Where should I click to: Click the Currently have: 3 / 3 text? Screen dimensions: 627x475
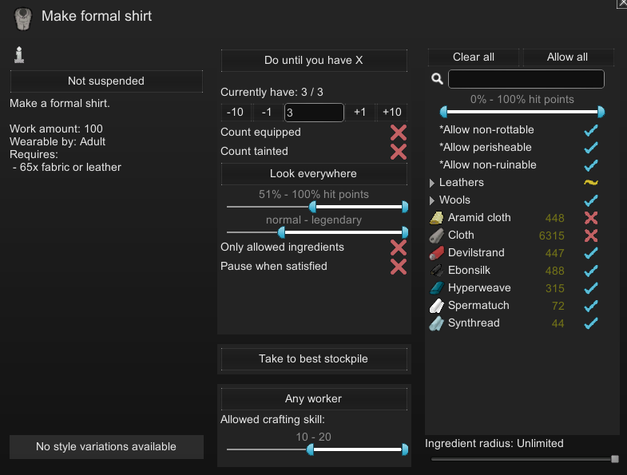272,93
